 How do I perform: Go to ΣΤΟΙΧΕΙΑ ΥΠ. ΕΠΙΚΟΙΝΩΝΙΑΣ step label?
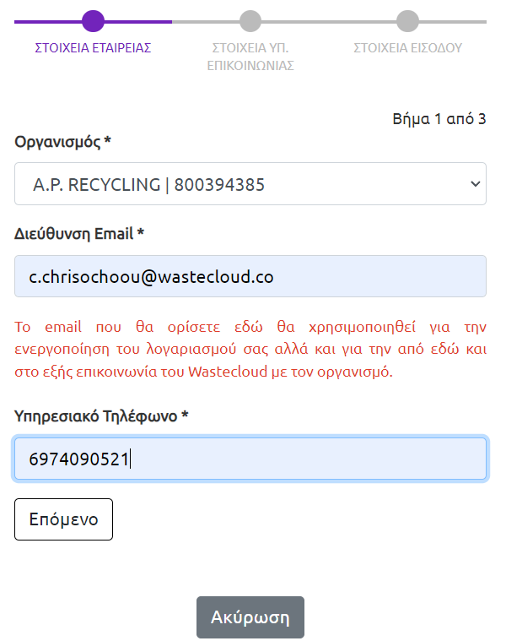coord(250,57)
